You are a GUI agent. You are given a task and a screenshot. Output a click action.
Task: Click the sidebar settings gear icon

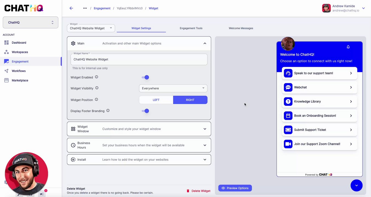point(6,182)
